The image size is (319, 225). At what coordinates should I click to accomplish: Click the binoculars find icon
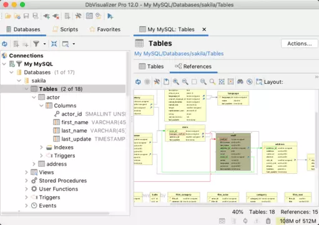pyautogui.click(x=240, y=82)
